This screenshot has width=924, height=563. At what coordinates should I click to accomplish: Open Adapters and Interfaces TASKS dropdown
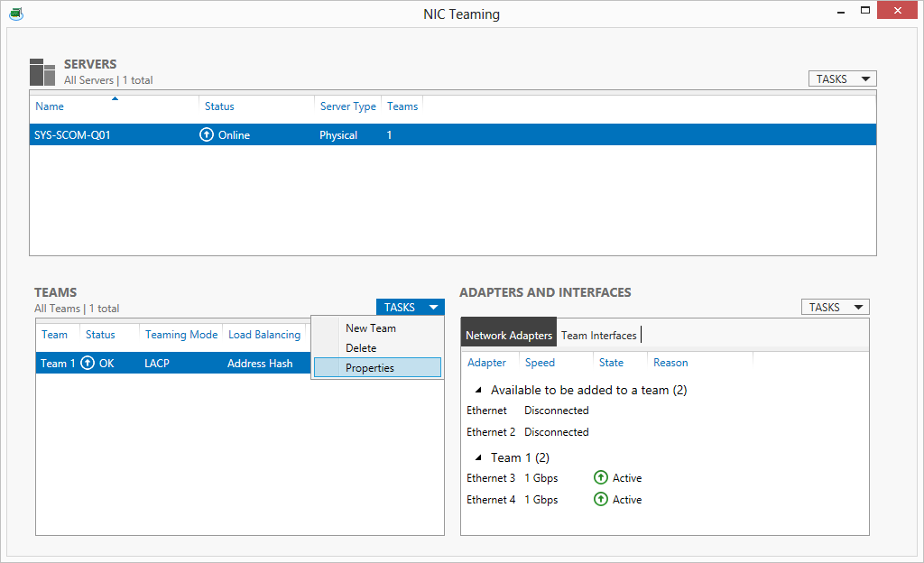pyautogui.click(x=835, y=308)
